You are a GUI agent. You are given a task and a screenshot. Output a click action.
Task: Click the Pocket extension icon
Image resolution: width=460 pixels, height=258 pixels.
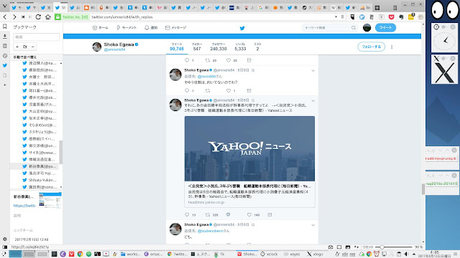coord(391,17)
